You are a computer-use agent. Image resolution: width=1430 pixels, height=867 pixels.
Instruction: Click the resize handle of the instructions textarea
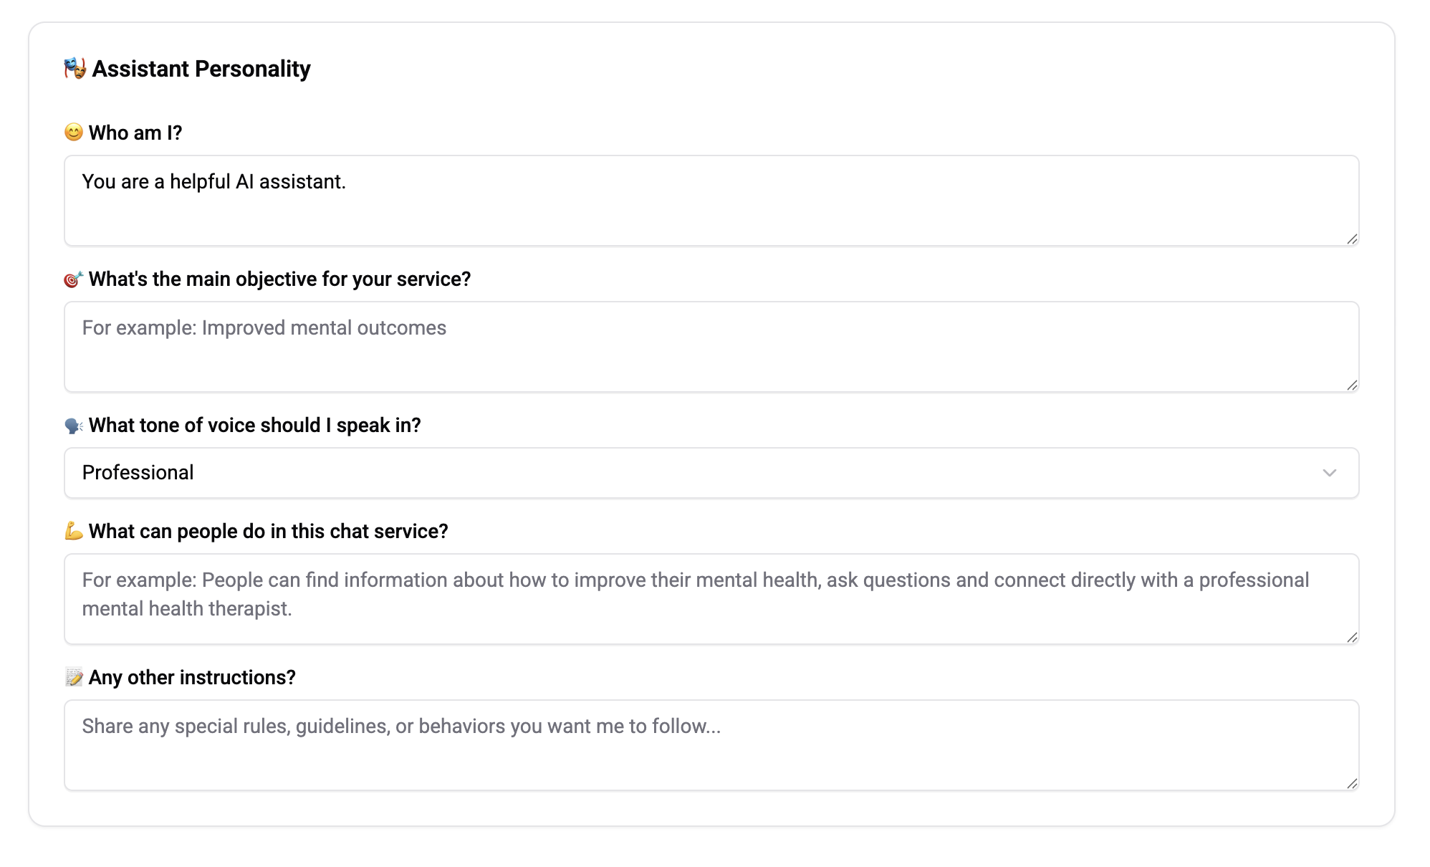[1351, 785]
